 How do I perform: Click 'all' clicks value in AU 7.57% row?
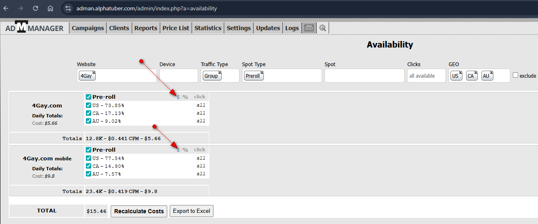tap(201, 174)
